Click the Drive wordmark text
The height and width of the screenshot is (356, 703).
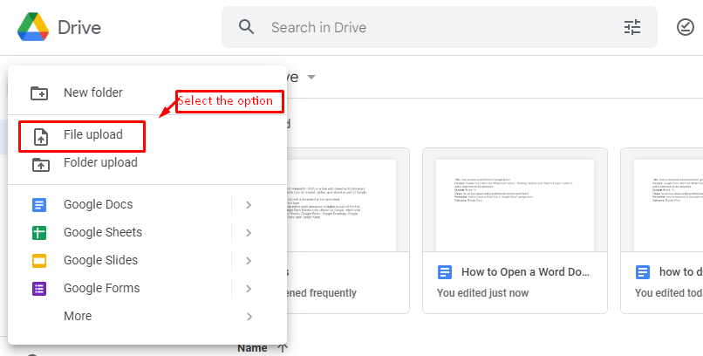tap(79, 28)
